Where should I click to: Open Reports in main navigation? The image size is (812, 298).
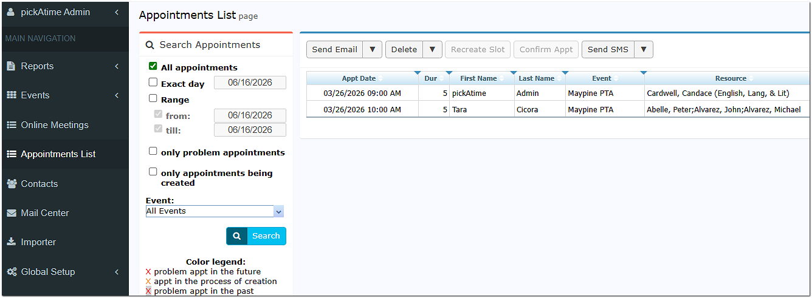point(37,66)
